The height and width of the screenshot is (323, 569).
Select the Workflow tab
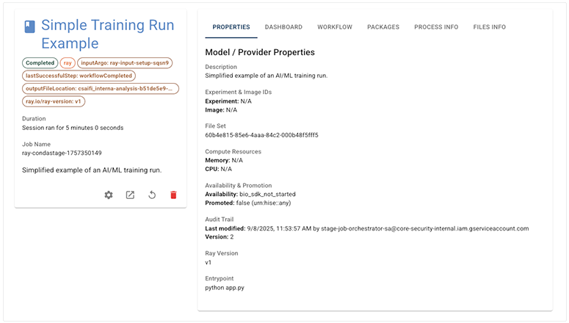tap(335, 27)
